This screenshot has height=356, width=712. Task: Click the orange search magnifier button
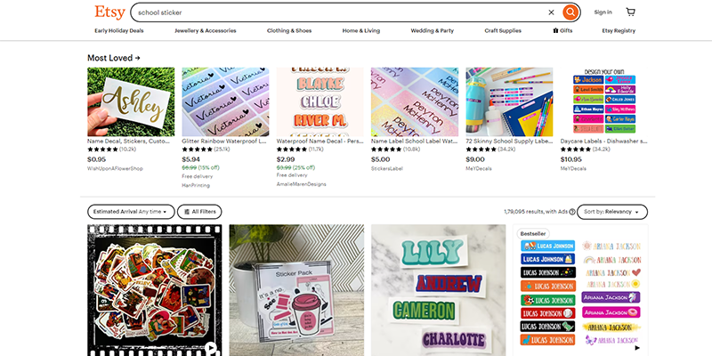pyautogui.click(x=570, y=12)
